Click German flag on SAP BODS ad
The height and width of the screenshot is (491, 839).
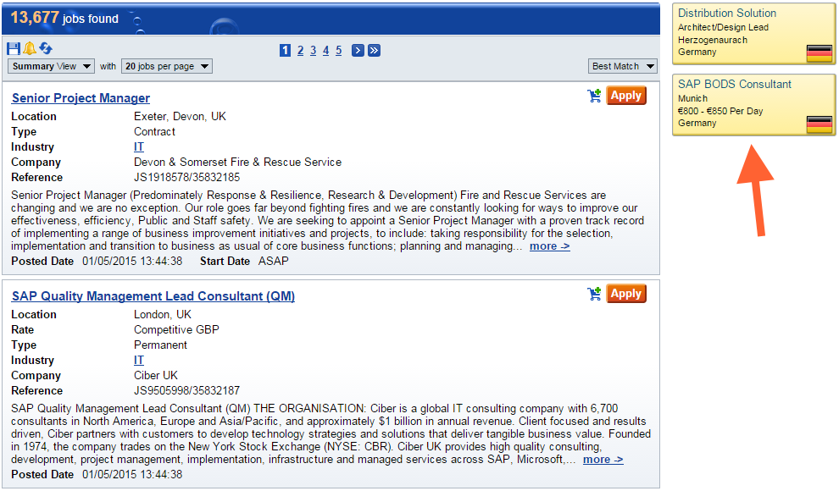tap(819, 124)
